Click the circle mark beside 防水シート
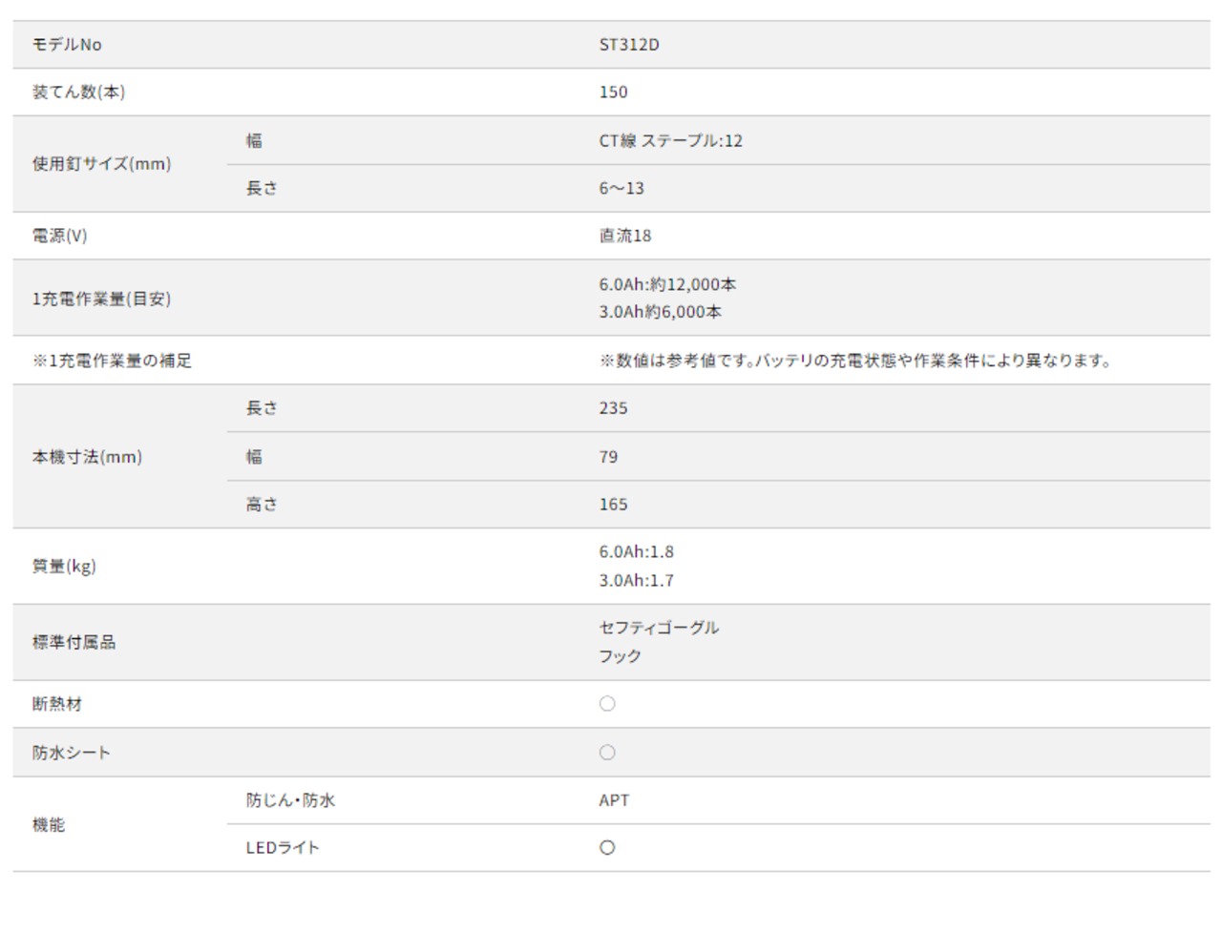Viewport: 1222px width, 931px height. coord(607,753)
